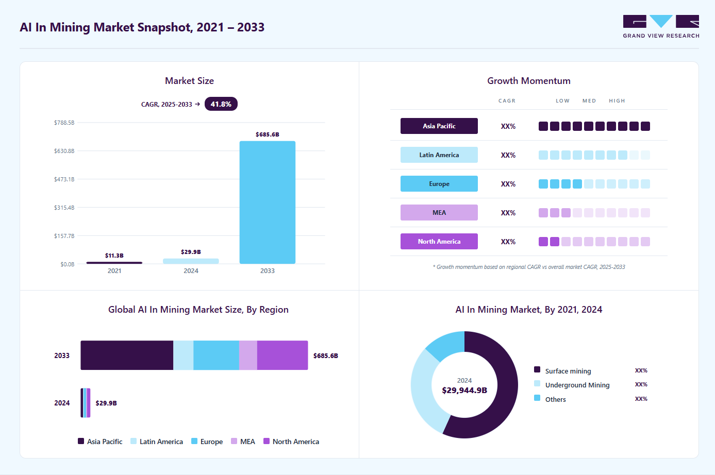This screenshot has height=475, width=715.
Task: Click the North America momentum indicator squares
Action: 594,242
